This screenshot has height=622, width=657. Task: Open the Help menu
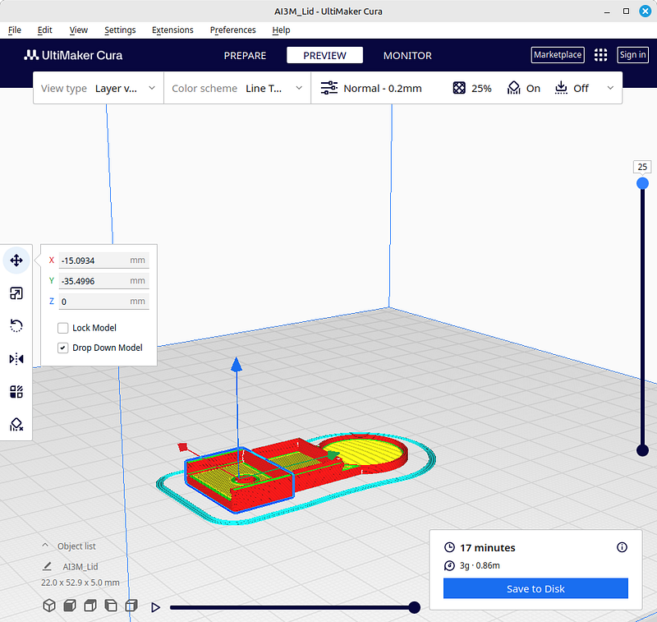281,30
